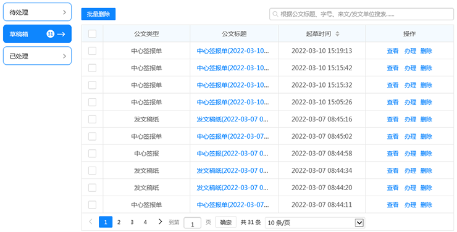Click the 31 count badge on 草稿箱
Screen dimensions: 457x232
pyautogui.click(x=50, y=34)
